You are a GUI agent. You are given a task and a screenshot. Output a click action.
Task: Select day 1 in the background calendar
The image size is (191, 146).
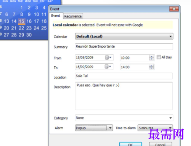(22, 8)
